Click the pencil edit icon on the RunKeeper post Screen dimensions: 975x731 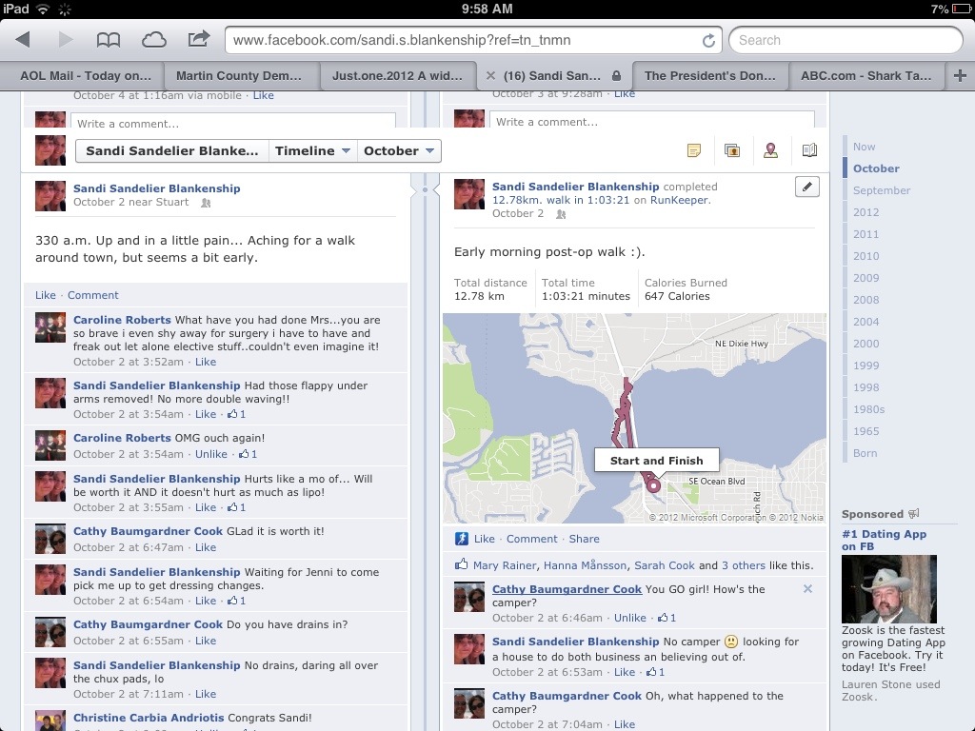click(806, 188)
